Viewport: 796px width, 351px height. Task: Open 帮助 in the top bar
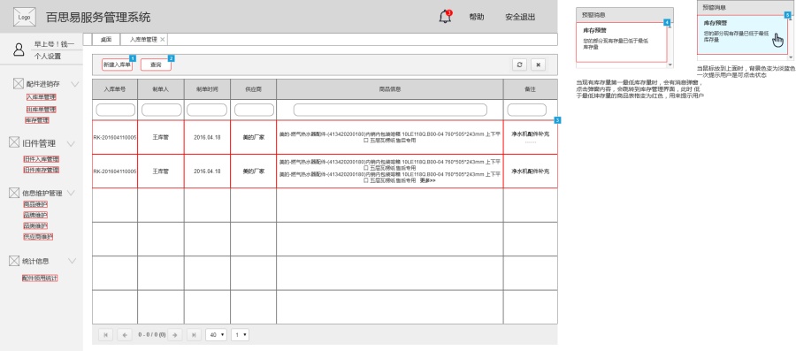click(x=477, y=17)
